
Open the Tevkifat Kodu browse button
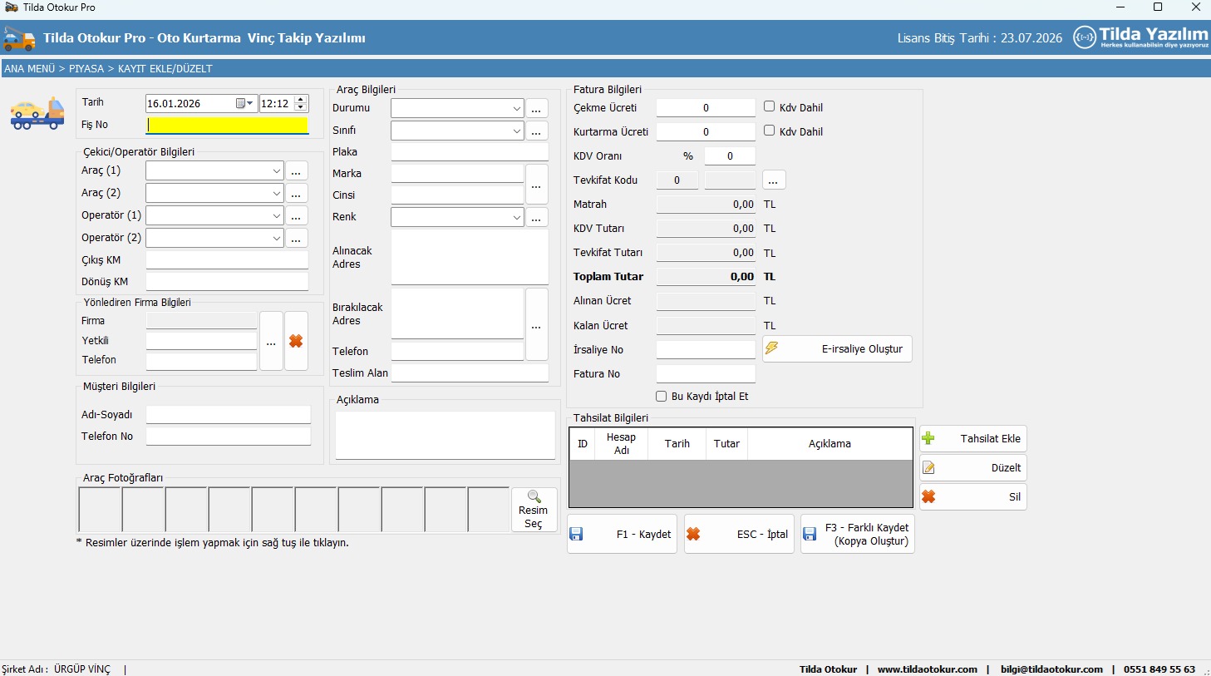pos(773,180)
